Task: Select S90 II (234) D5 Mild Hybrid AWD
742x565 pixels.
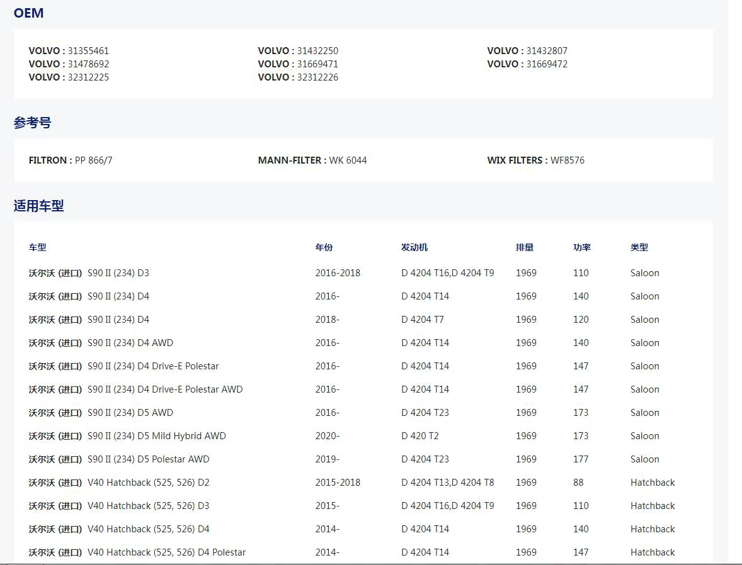Action: (363, 436)
